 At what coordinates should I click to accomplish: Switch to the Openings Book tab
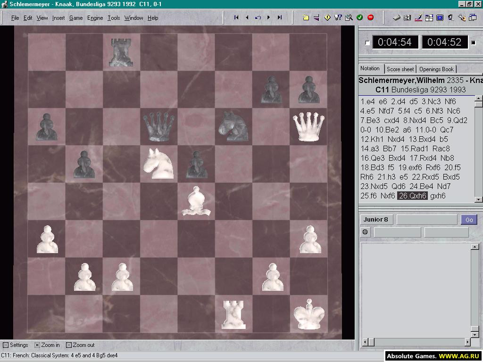pyautogui.click(x=436, y=69)
